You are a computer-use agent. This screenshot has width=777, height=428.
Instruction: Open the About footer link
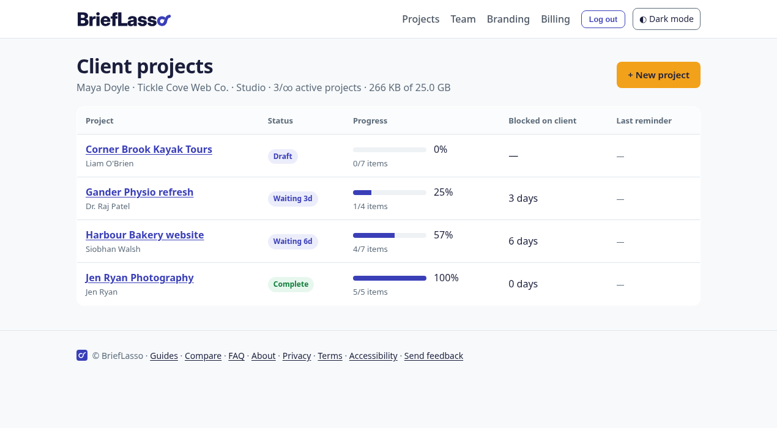pyautogui.click(x=264, y=356)
